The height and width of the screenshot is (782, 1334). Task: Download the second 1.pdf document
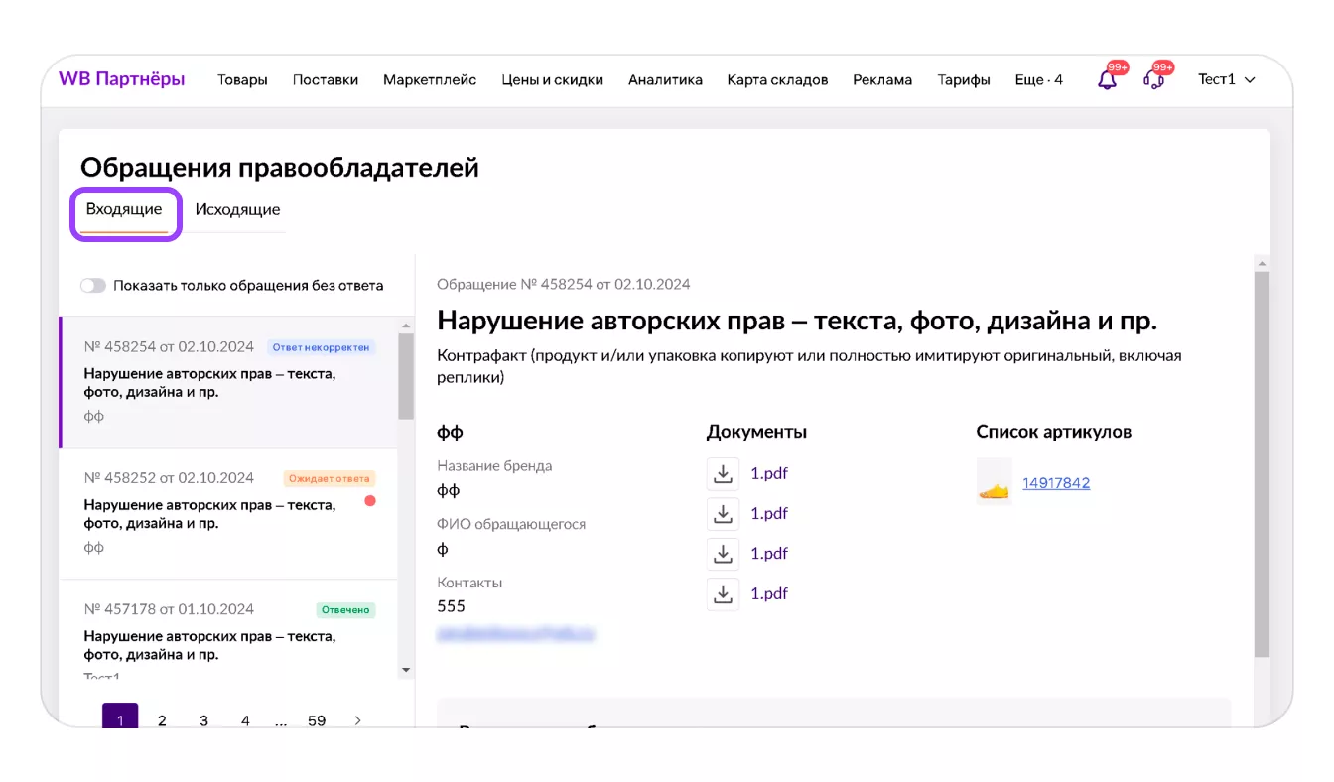pyautogui.click(x=724, y=514)
